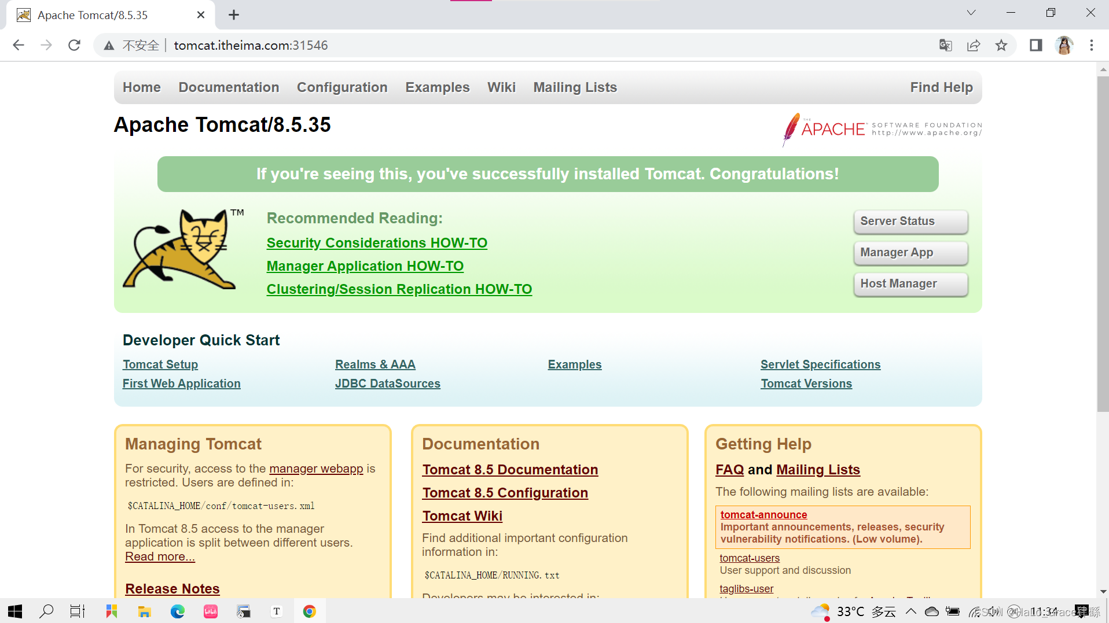Open the Mailing Lists link under Getting Help
The image size is (1109, 623).
tap(818, 470)
